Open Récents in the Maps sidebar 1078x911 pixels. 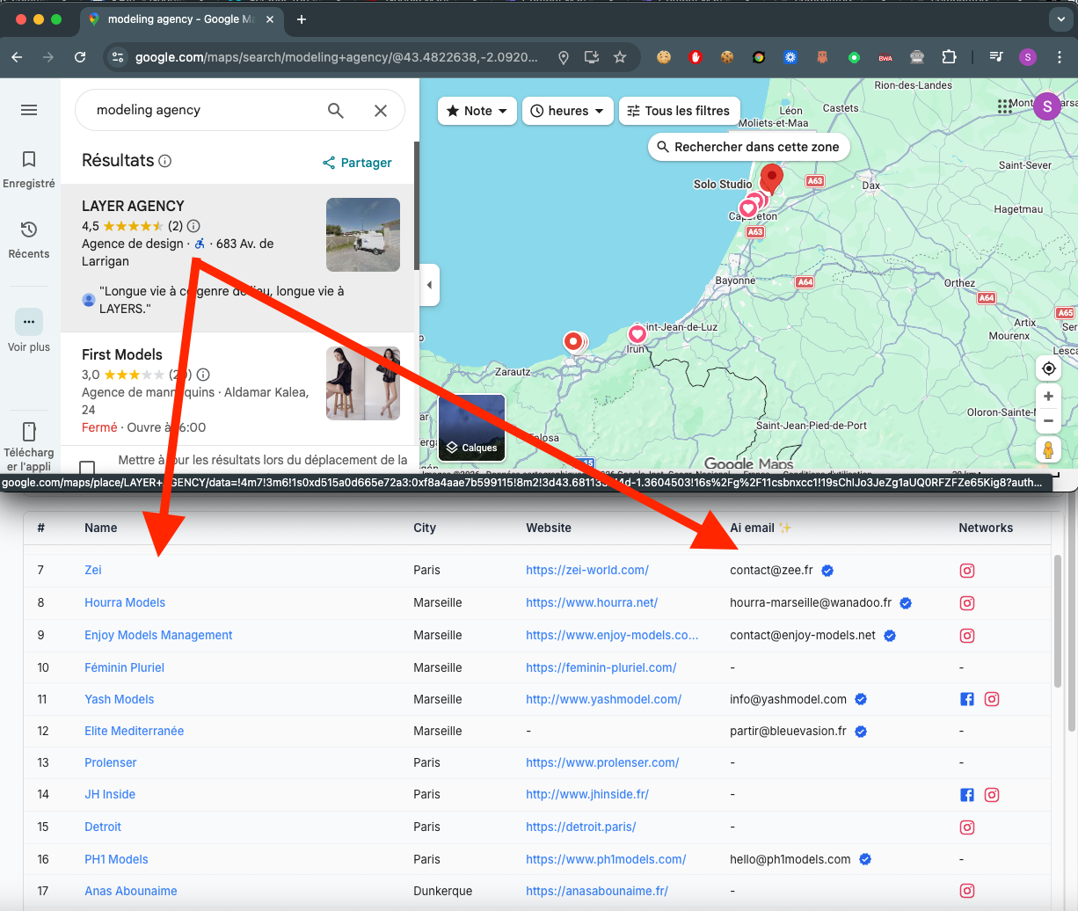pos(28,238)
